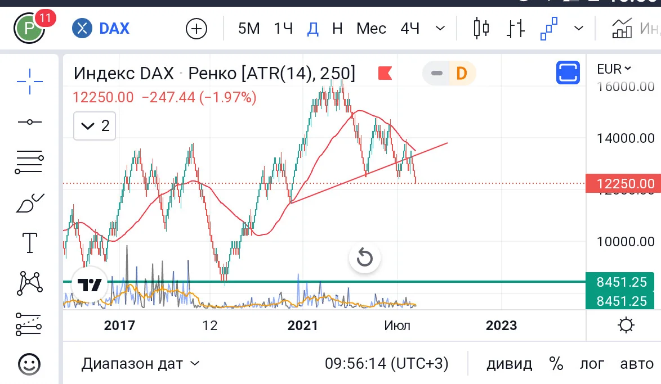The width and height of the screenshot is (661, 384).
Task: Open the emoji and stickers tool
Action: (x=29, y=364)
